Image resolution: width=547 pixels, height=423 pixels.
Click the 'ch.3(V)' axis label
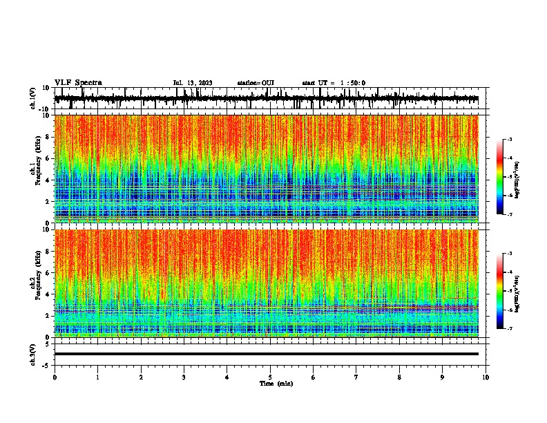(x=33, y=355)
